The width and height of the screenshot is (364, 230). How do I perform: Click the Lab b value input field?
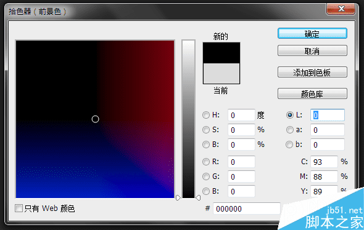point(328,145)
